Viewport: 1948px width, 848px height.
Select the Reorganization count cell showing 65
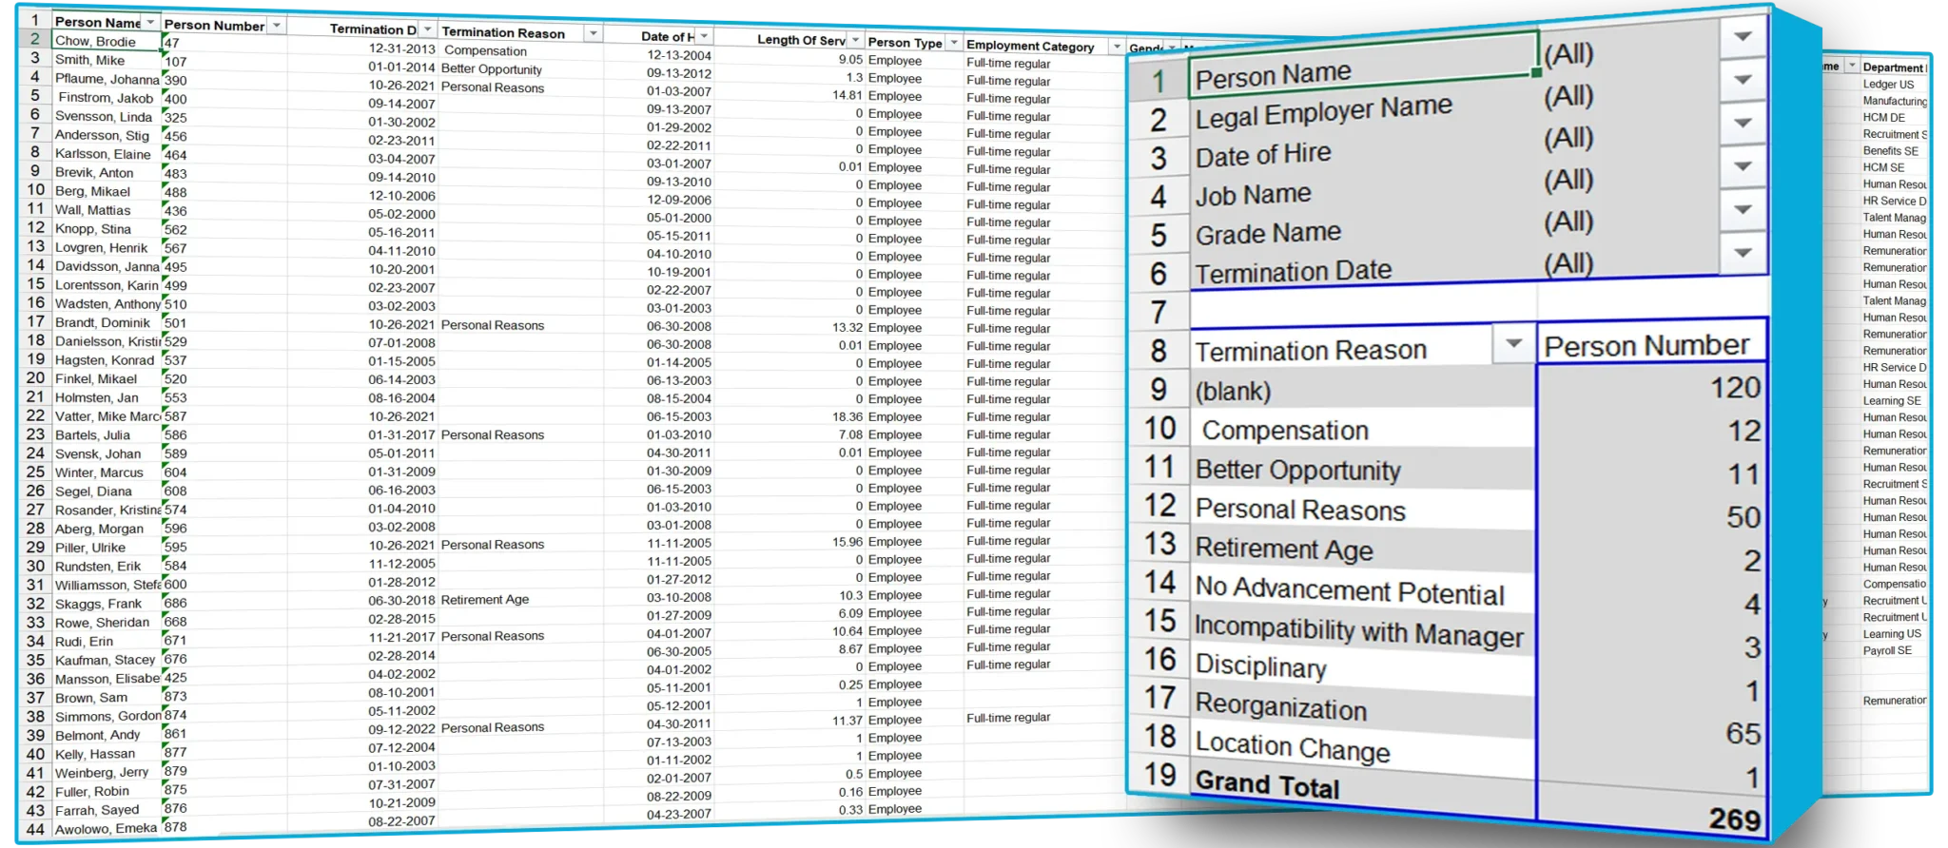[1743, 734]
